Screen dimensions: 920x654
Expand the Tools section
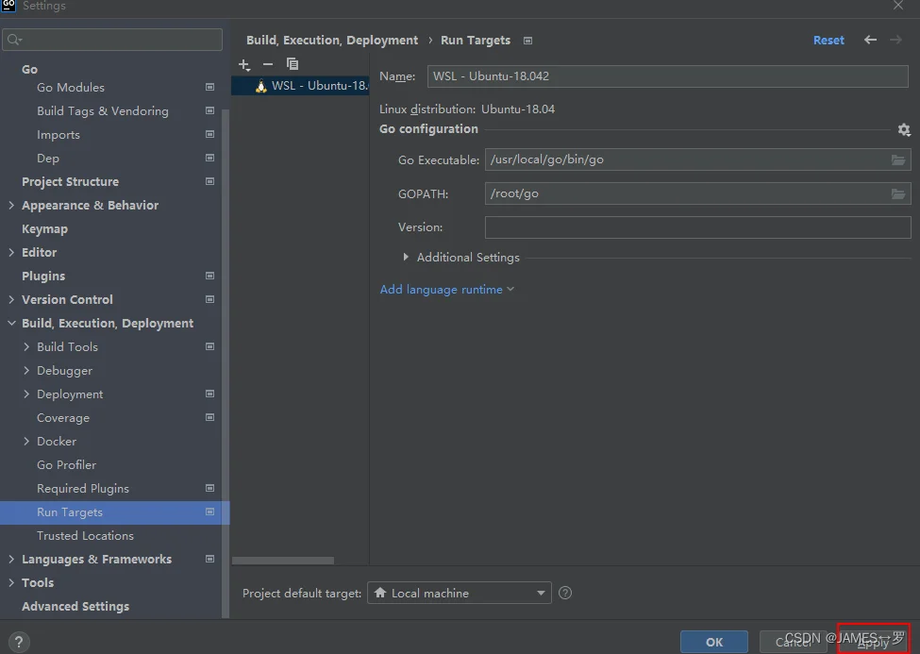point(11,582)
